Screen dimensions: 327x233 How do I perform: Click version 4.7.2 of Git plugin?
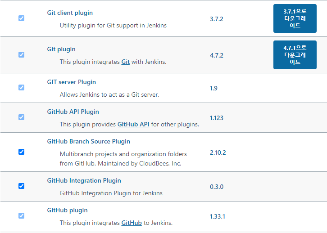tap(217, 56)
